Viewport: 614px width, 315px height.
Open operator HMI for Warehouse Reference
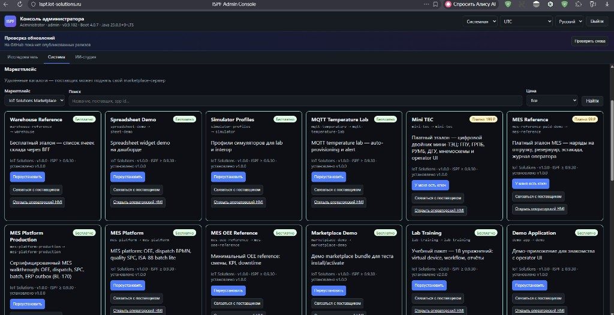(37, 203)
